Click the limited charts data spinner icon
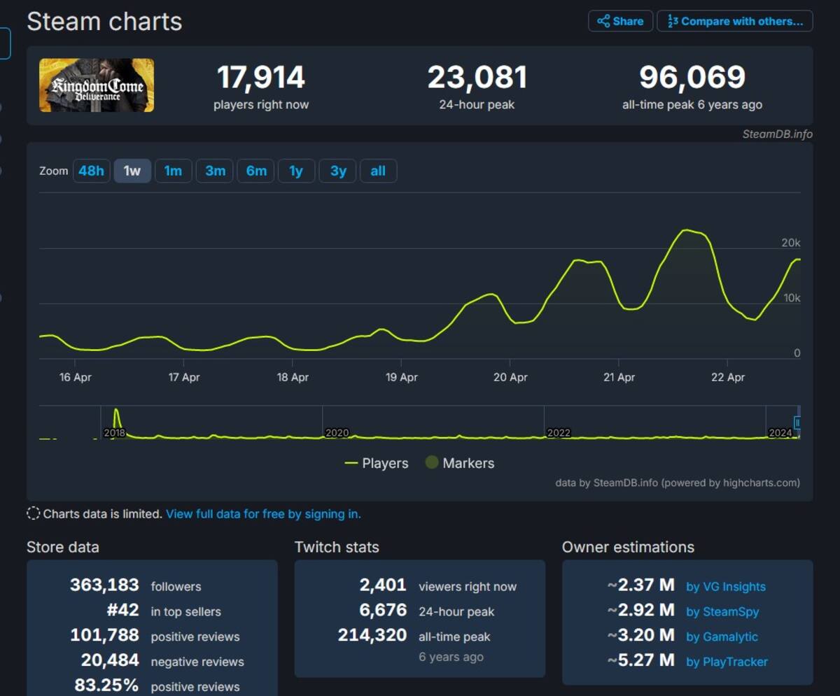The width and height of the screenshot is (840, 696). (34, 513)
